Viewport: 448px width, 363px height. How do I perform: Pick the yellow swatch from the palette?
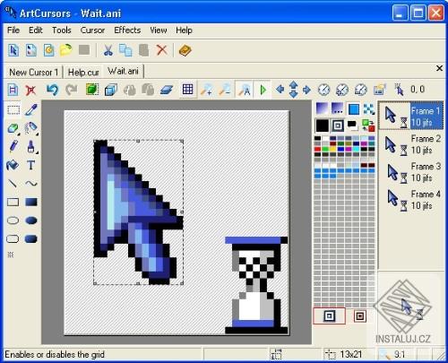point(332,149)
